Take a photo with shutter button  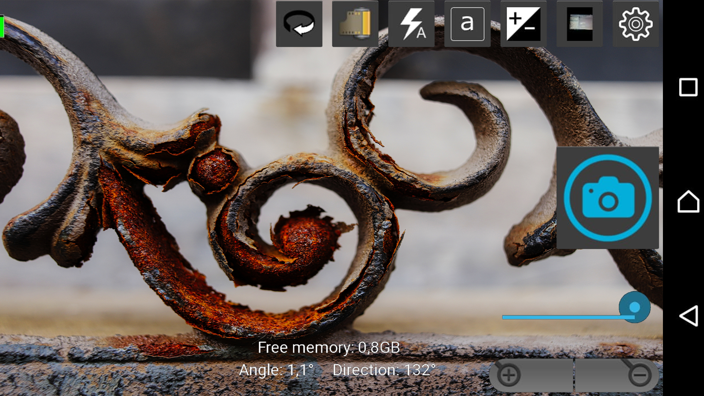[608, 198]
